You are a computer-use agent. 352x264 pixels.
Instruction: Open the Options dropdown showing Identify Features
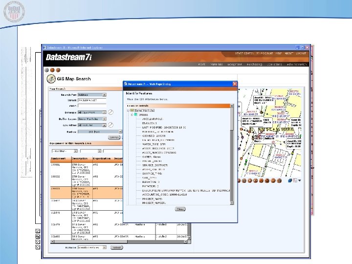[92, 247]
